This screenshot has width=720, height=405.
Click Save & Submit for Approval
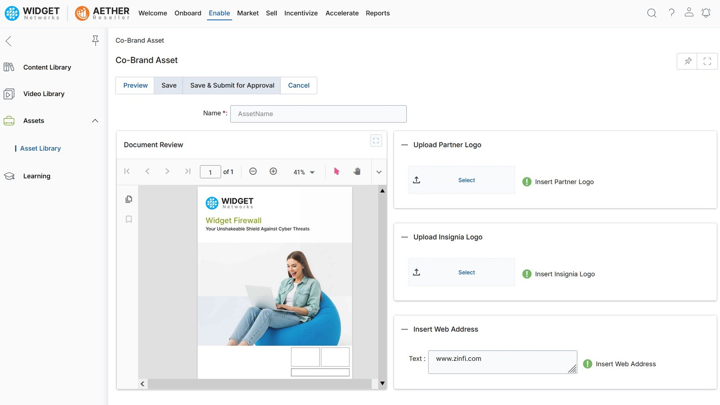(231, 85)
